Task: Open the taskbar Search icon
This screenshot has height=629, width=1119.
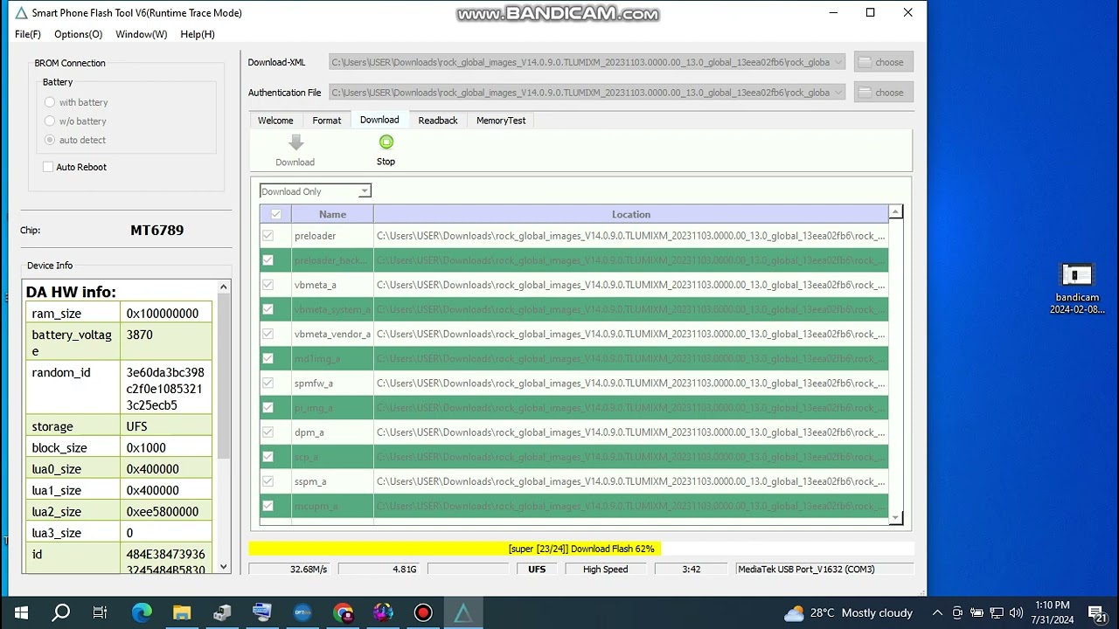Action: click(60, 612)
